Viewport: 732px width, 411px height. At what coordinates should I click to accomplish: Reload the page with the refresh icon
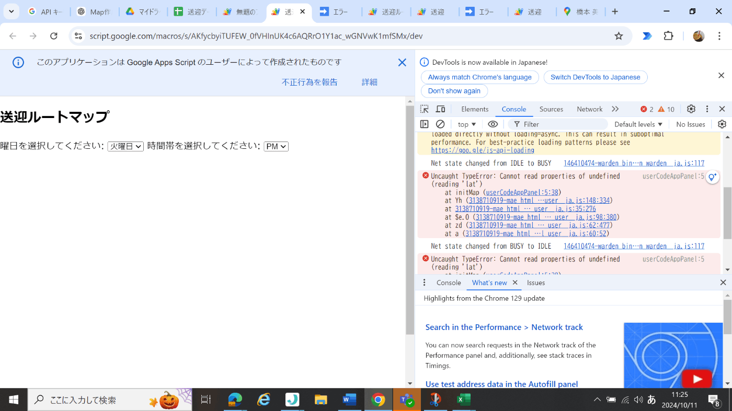pos(53,36)
